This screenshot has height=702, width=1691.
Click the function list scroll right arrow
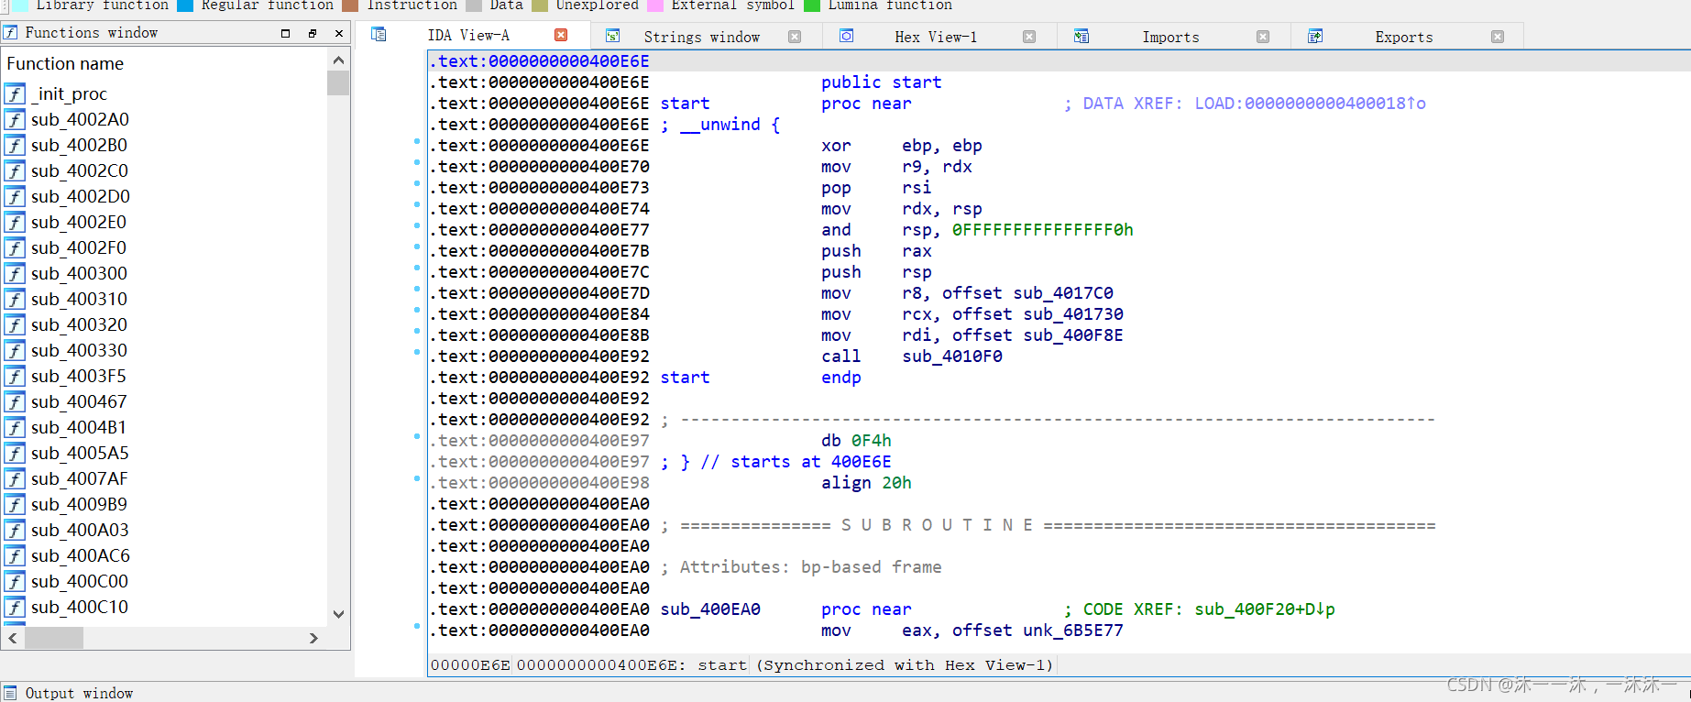point(313,638)
